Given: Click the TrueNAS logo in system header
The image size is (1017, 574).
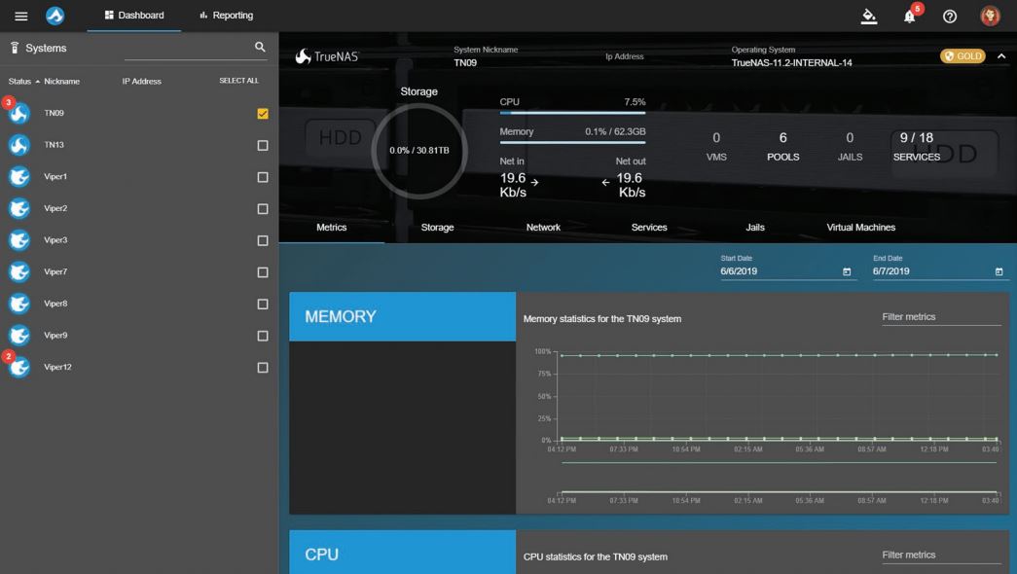Looking at the screenshot, I should tap(327, 56).
